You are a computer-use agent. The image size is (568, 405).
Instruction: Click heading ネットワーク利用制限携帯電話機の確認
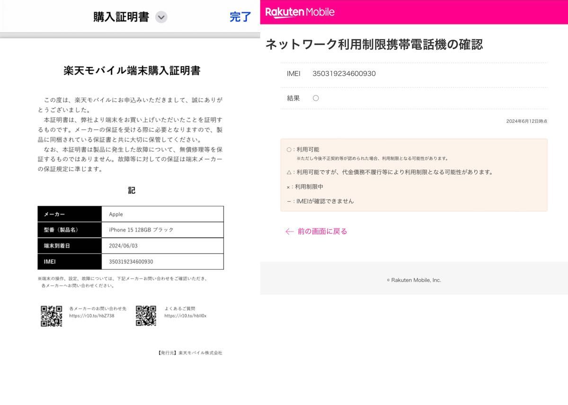[x=374, y=45]
